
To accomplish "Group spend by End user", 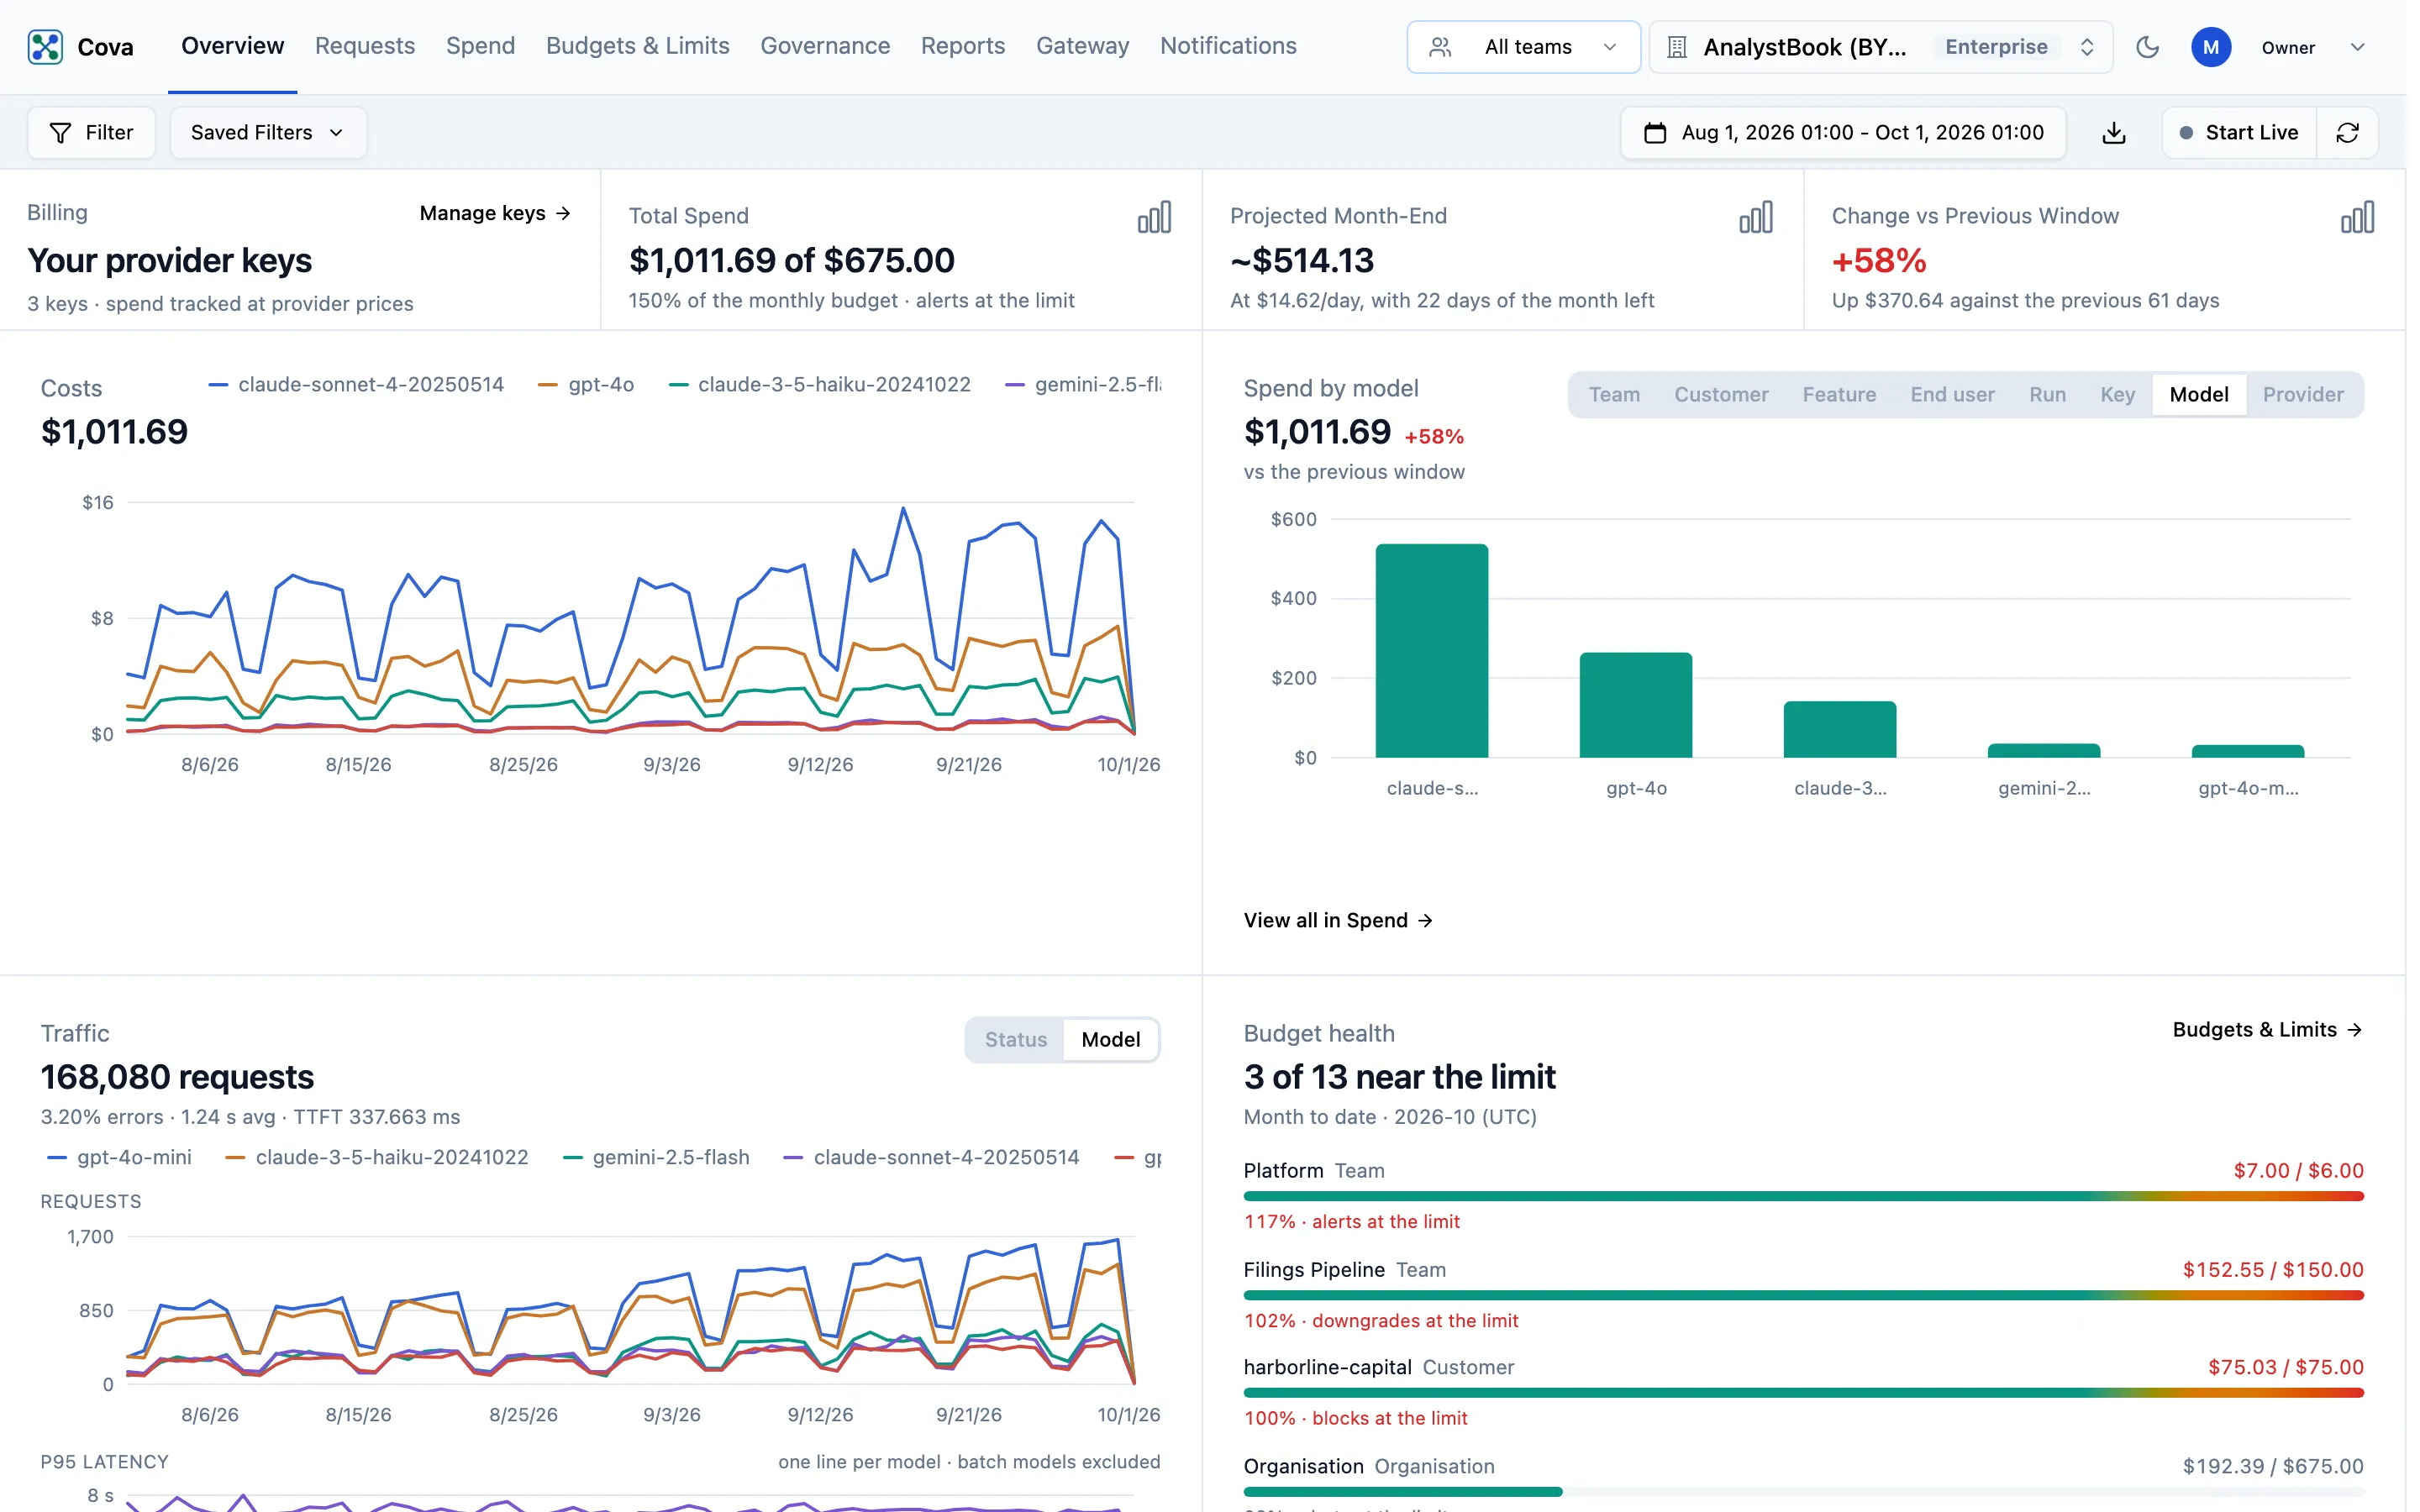I will click(1952, 395).
